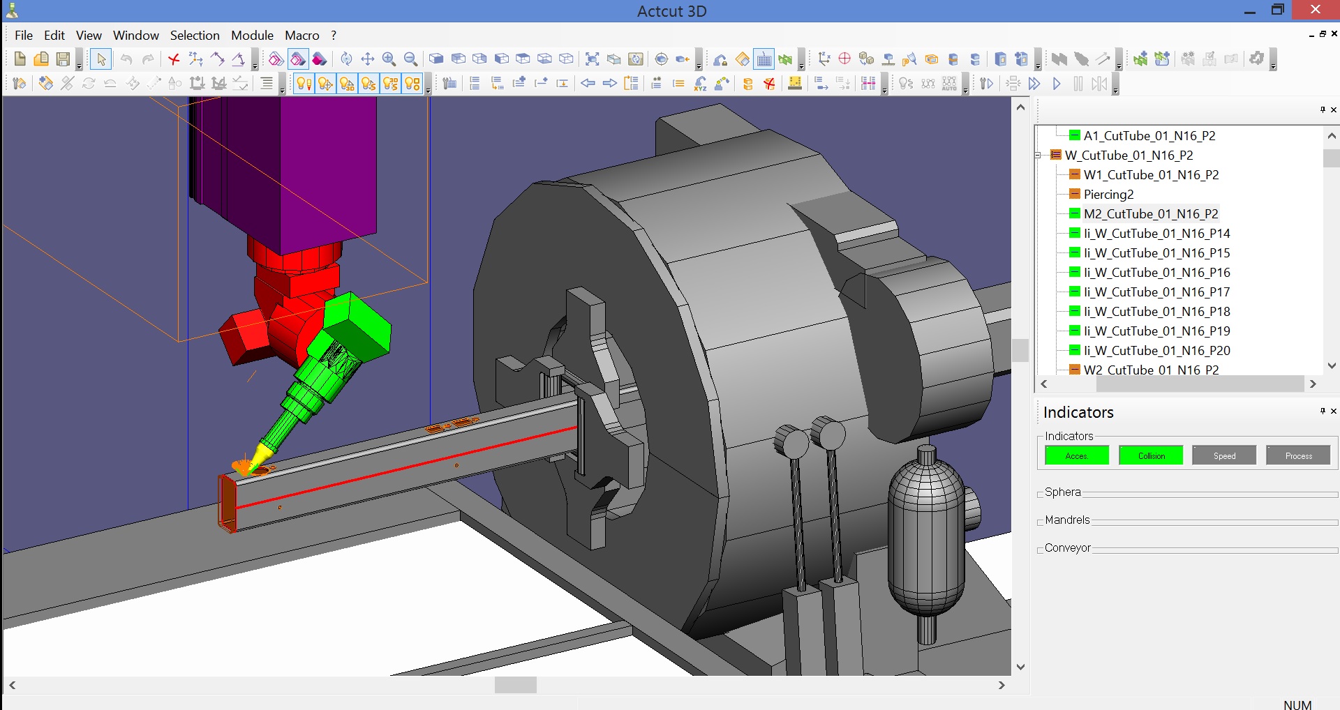Screen dimensions: 1340x710
Task: Click the red delete X icon
Action: point(174,59)
